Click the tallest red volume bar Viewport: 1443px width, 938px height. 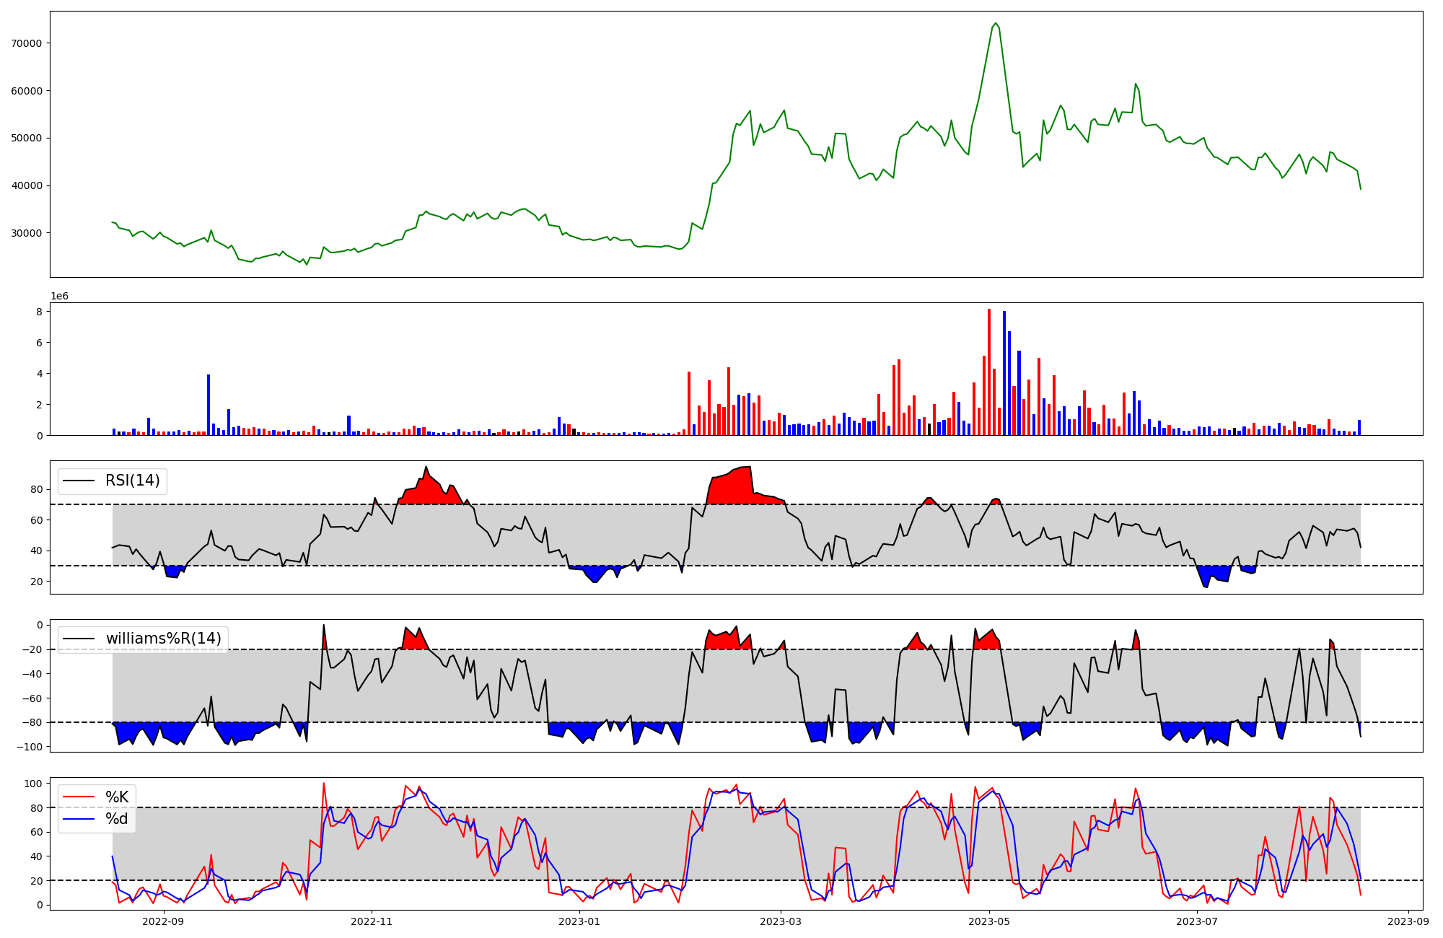[989, 372]
